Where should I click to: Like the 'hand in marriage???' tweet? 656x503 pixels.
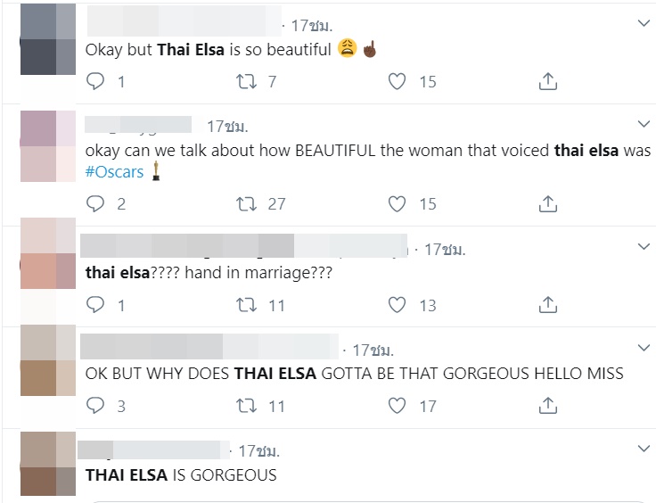pos(398,305)
